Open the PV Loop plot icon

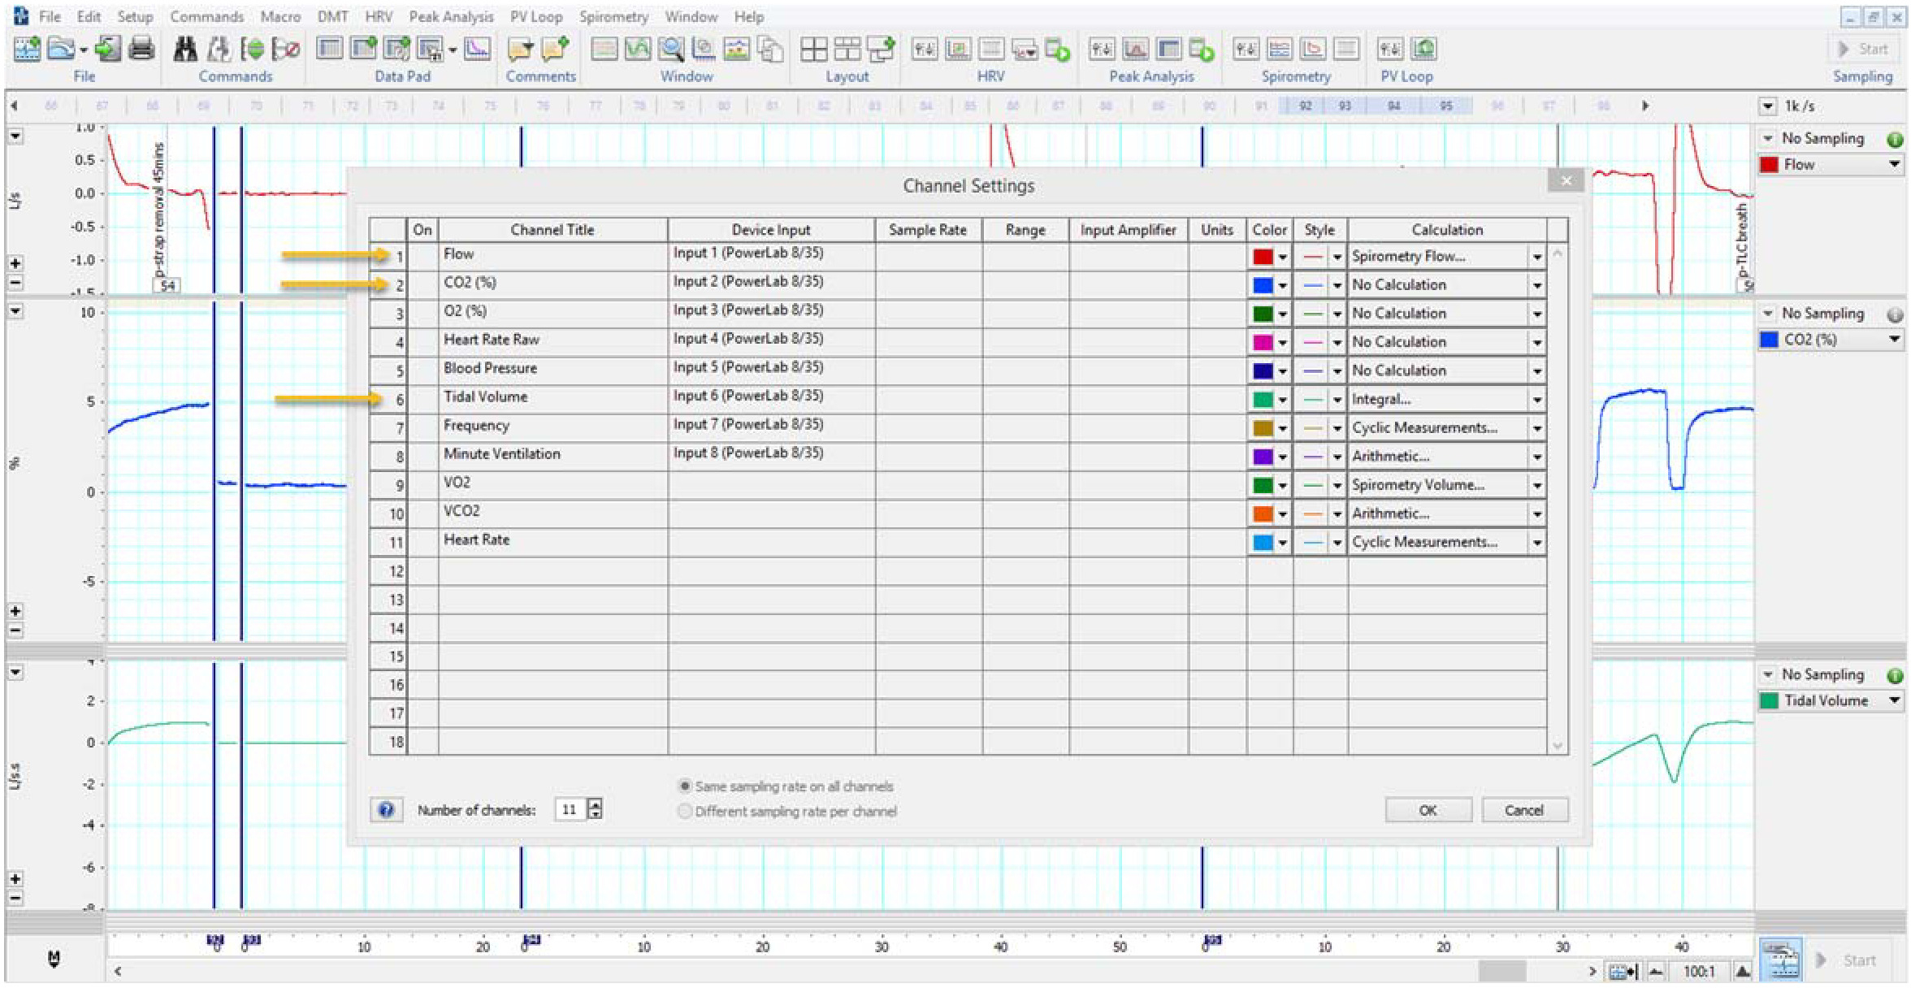tap(1423, 50)
